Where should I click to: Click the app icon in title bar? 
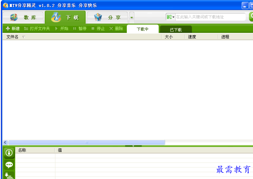tap(6, 5)
